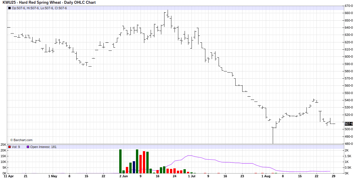356x185 pixels.
Task: Click the tall green volume bar at 2 Jun
Action: click(120, 161)
